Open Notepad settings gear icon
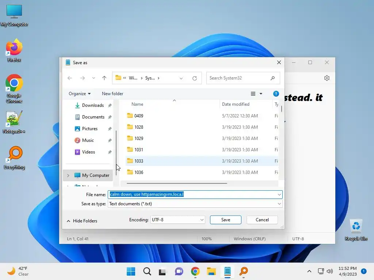Image resolution: width=374 pixels, height=280 pixels. point(327,78)
